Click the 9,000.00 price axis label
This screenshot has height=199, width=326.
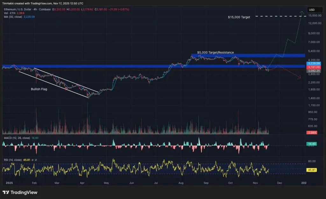click(314, 33)
